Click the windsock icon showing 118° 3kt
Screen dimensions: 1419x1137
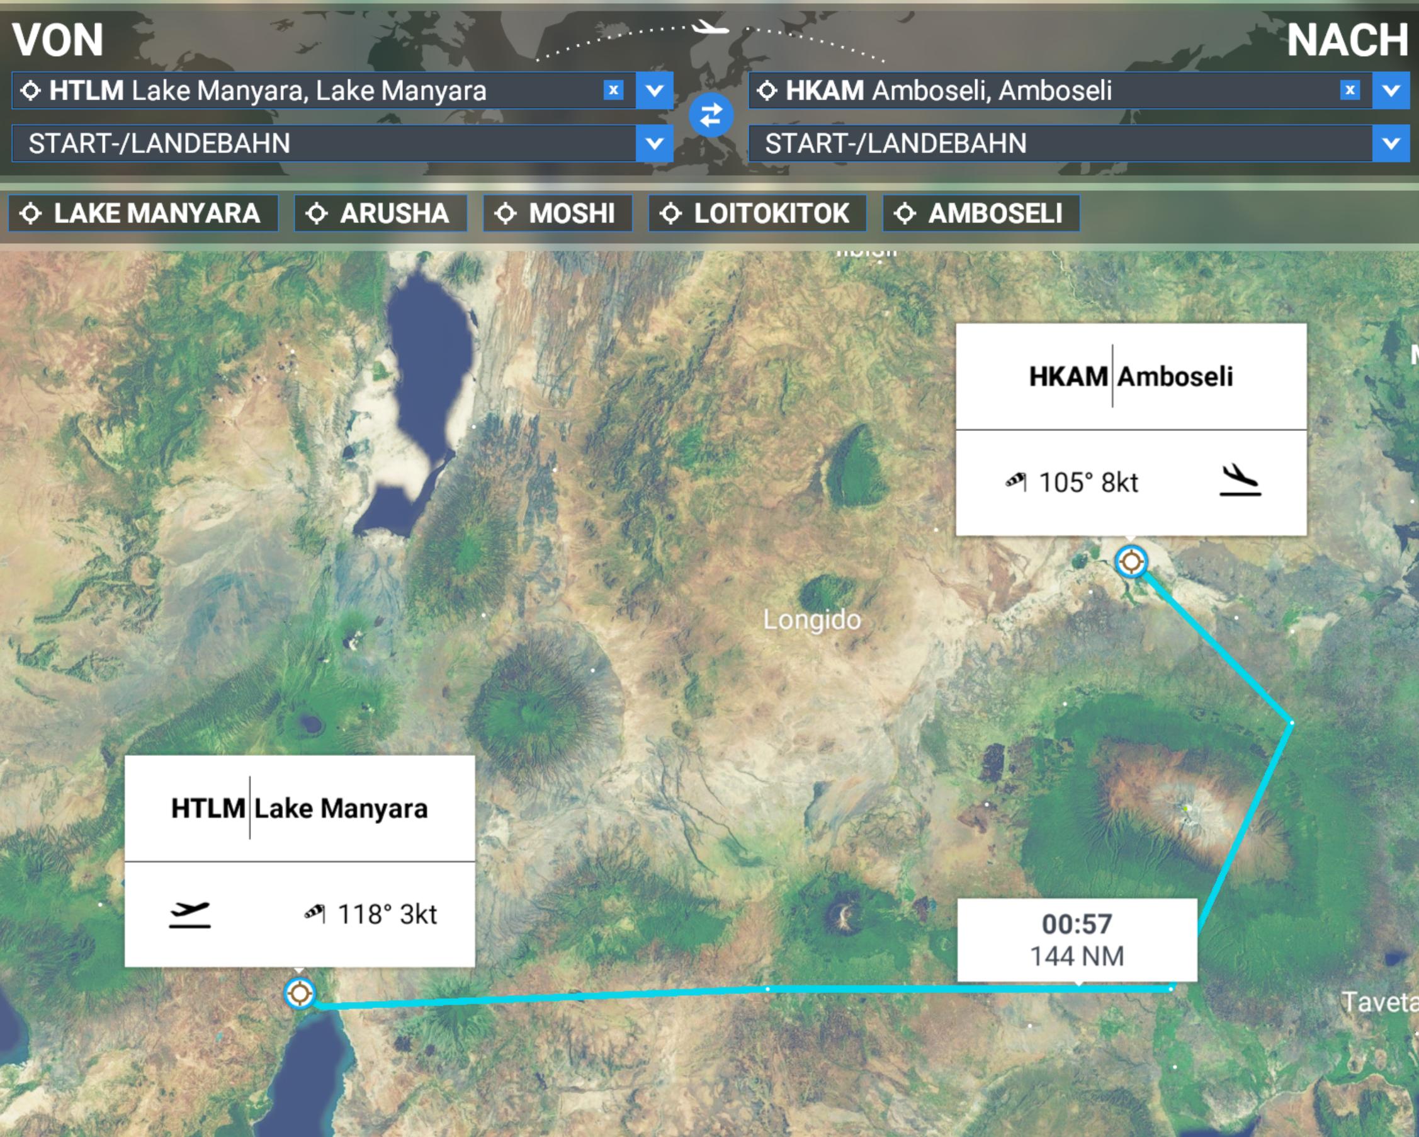pos(314,913)
